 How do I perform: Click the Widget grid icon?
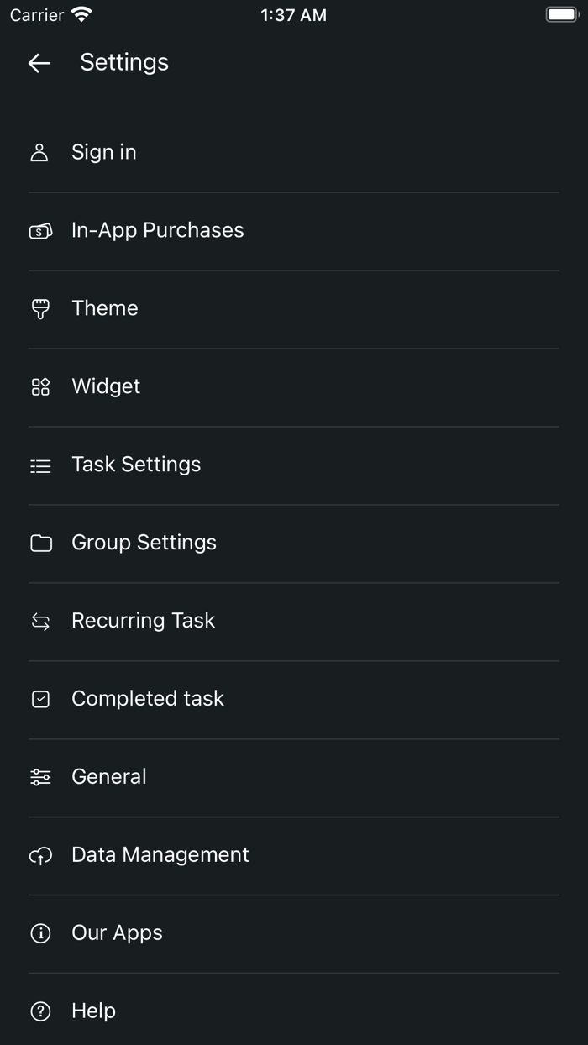coord(39,386)
